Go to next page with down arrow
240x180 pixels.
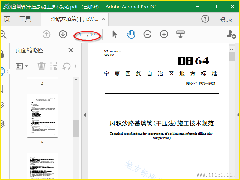pyautogui.click(x=63, y=34)
